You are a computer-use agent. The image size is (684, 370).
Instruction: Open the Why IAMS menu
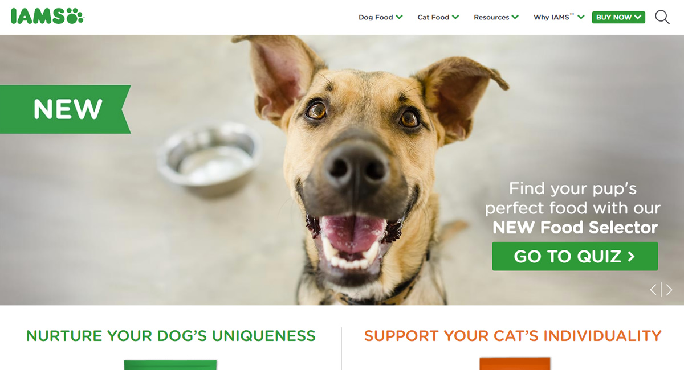pyautogui.click(x=553, y=17)
